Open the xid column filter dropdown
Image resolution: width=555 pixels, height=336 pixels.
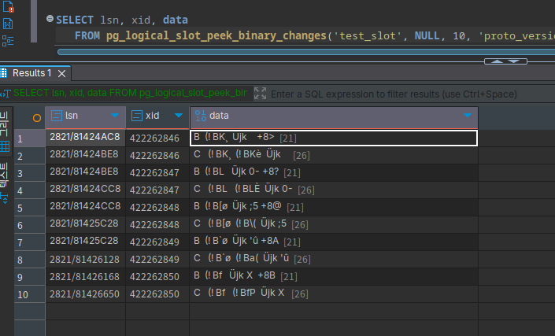click(x=179, y=116)
